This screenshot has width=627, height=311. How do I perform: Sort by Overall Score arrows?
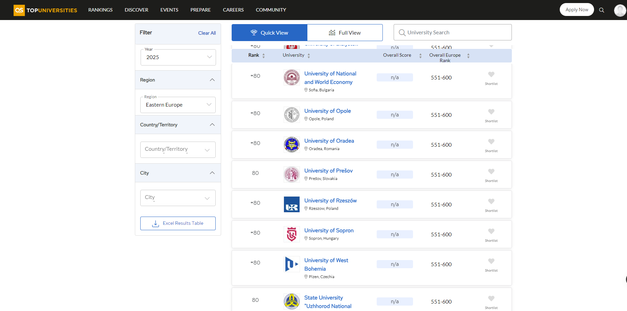point(420,56)
